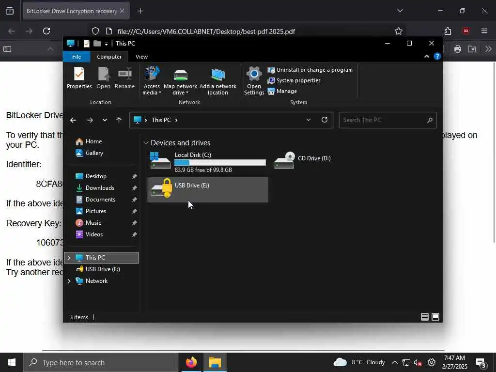
Task: Expand the address bar history dropdown
Action: coord(309,120)
